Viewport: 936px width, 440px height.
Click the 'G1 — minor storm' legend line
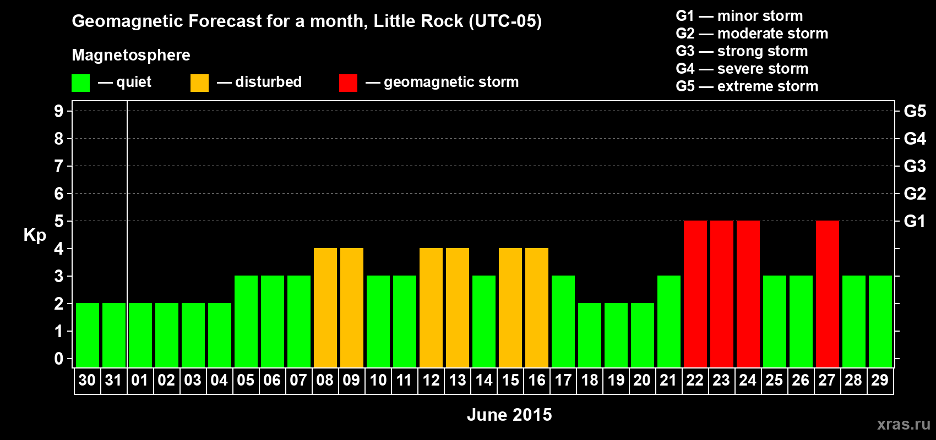coord(739,16)
